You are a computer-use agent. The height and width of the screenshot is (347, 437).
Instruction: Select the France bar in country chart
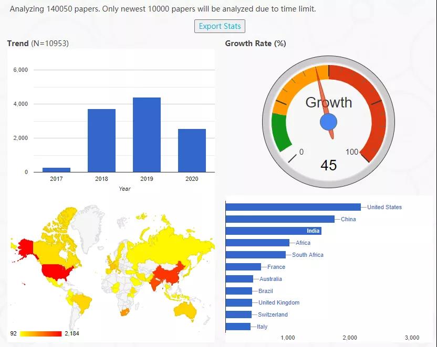tap(243, 267)
